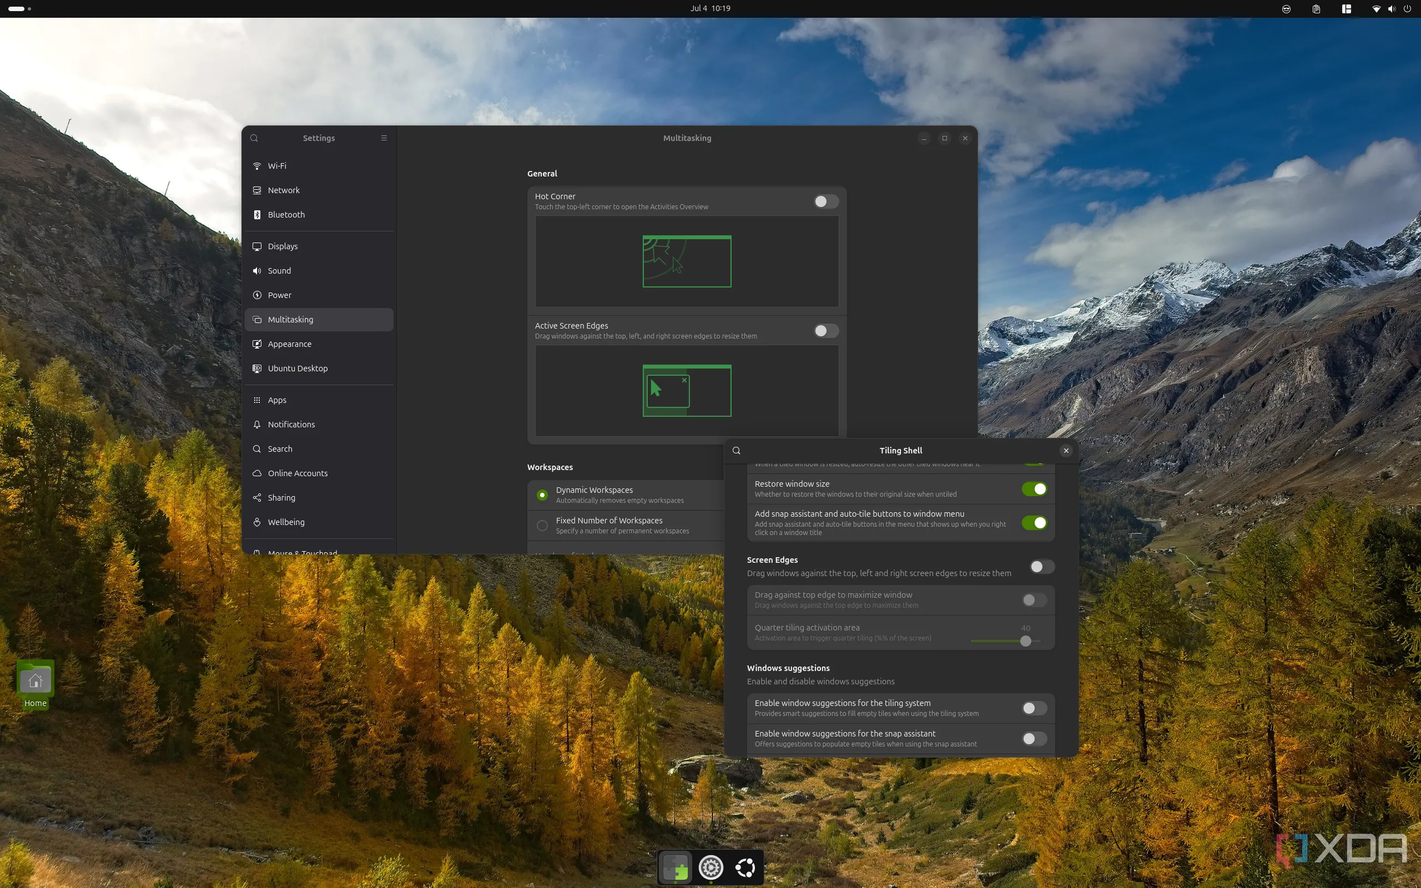
Task: Click the Hot Corner illustration preview
Action: point(687,261)
